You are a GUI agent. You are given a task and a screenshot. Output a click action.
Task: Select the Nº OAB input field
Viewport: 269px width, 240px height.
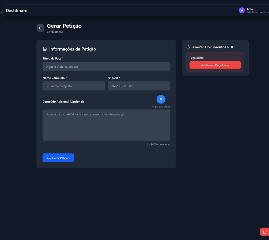point(139,86)
